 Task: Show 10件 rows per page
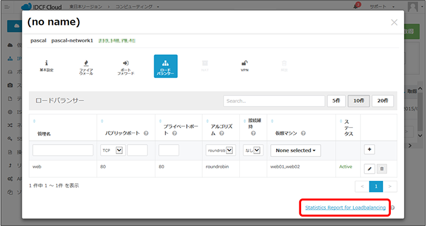click(x=359, y=101)
